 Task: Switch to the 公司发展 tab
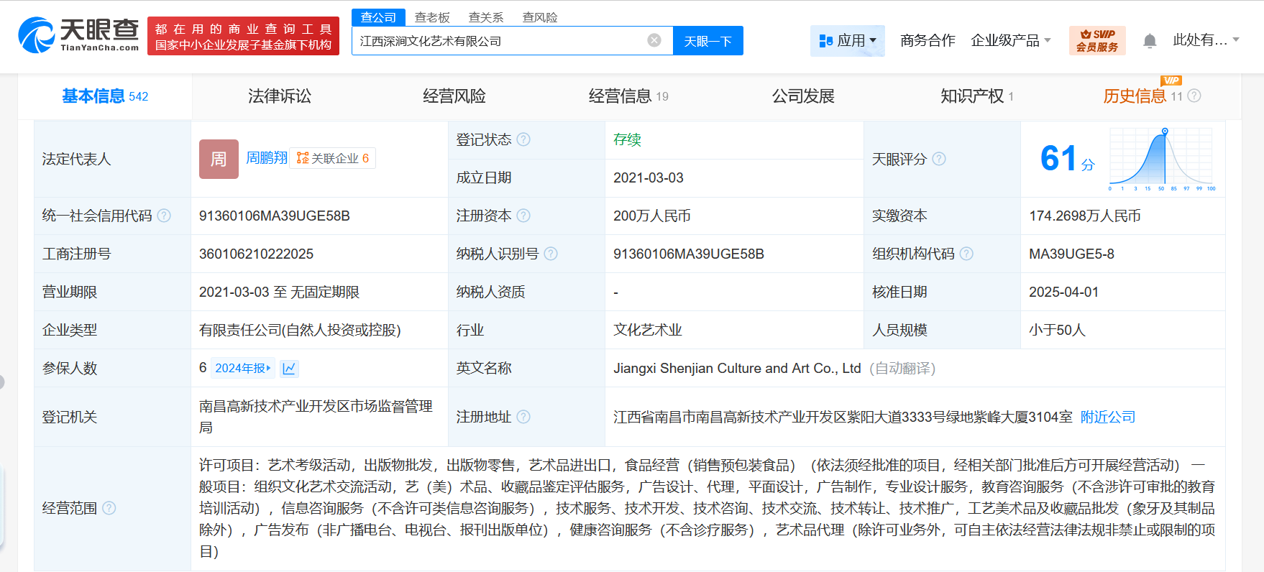point(803,96)
